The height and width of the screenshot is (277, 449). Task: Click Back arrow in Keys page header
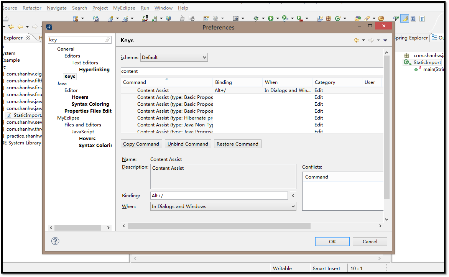[x=357, y=40]
